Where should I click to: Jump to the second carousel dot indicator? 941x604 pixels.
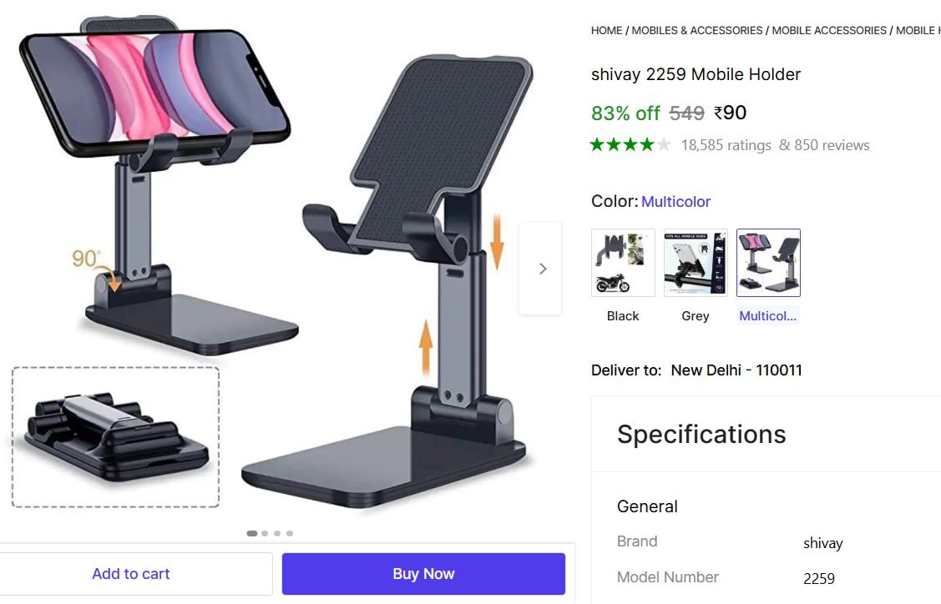tap(265, 533)
